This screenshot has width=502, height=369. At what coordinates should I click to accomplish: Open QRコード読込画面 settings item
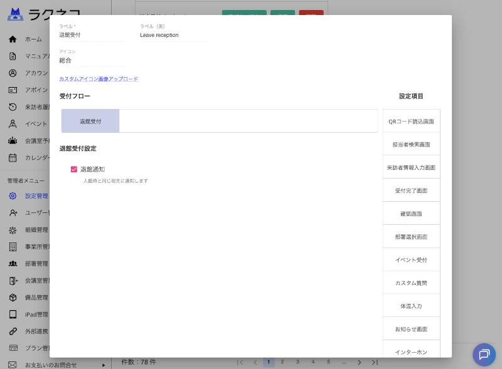(x=411, y=120)
